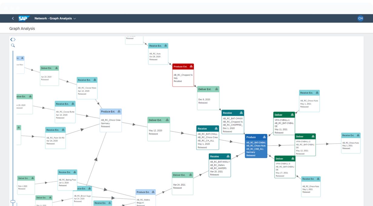Select the Receive AB_RC_BAT-CHALL node
Viewport: 373px width, 206px height.
207,139
